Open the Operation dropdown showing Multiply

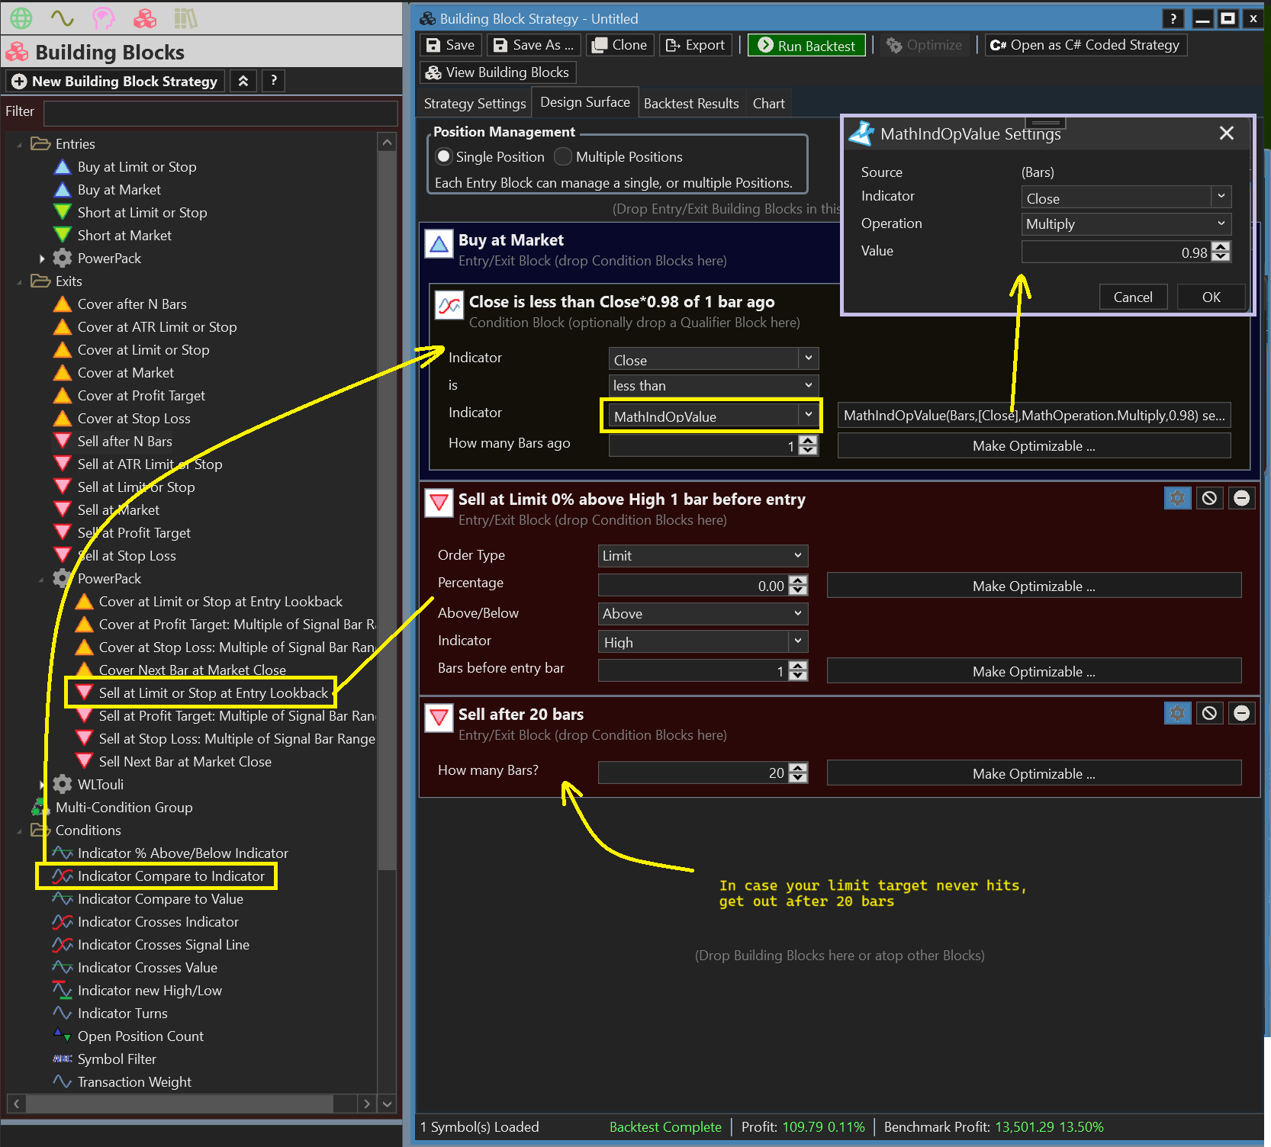pos(1125,224)
